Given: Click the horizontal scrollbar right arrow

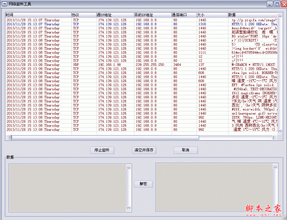Looking at the screenshot, I should tap(274, 137).
